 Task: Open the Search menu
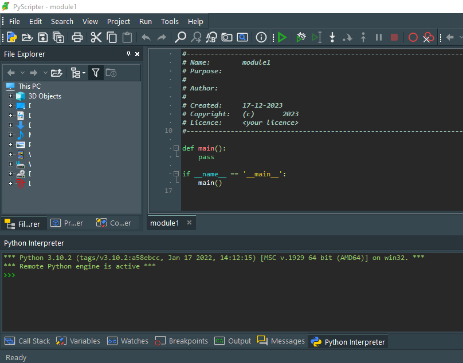pyautogui.click(x=62, y=22)
